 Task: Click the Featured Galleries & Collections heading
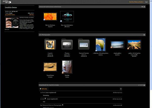[x=50, y=7]
